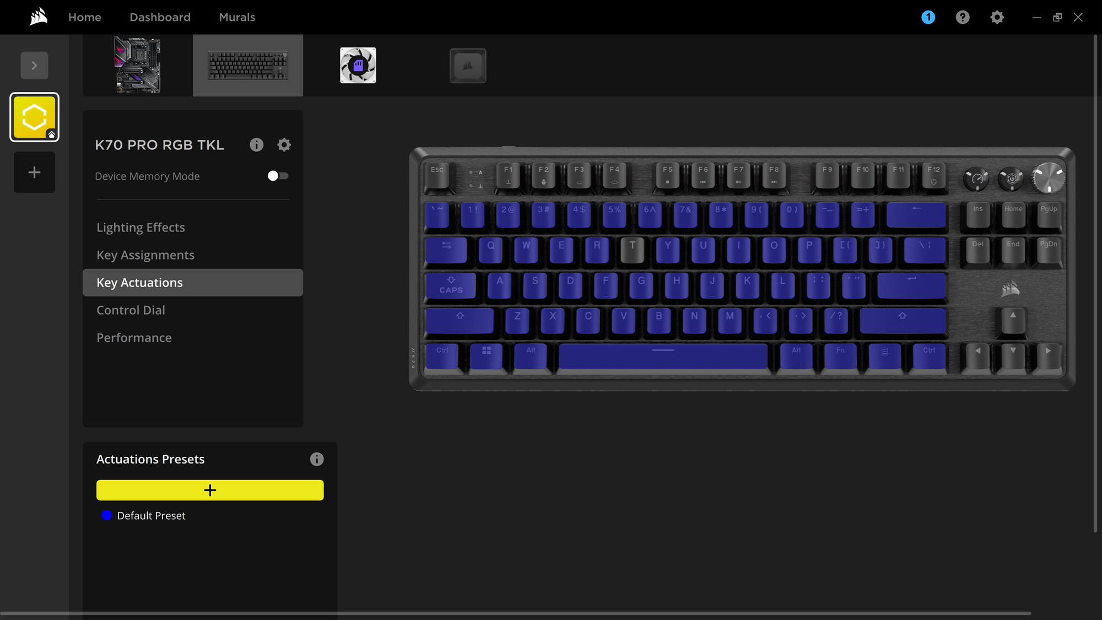1102x620 pixels.
Task: Select the Control Dial option
Action: click(x=131, y=310)
